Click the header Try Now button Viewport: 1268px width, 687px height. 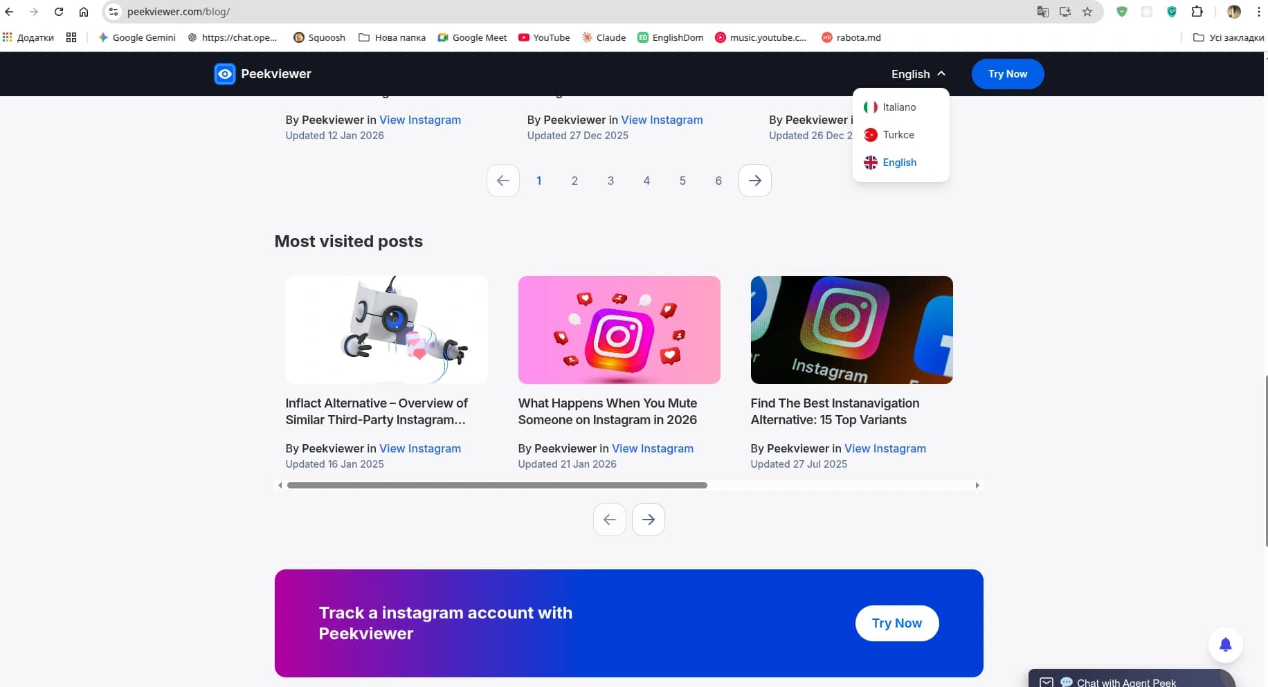tap(1008, 74)
